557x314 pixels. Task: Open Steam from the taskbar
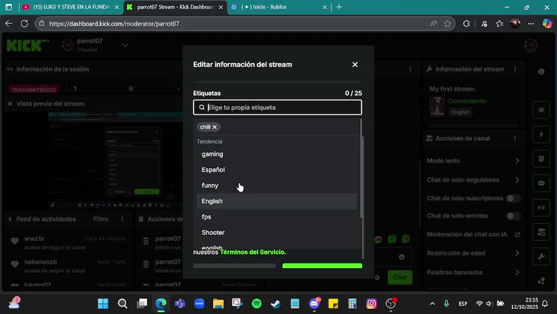coord(276,304)
